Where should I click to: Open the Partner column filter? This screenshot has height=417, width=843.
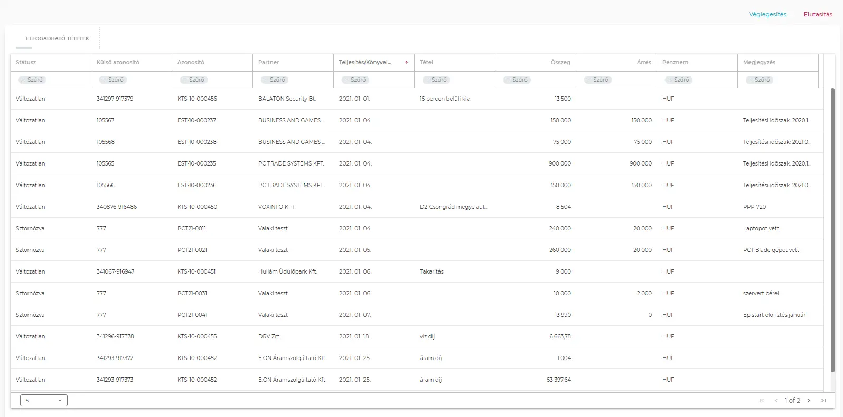(274, 80)
